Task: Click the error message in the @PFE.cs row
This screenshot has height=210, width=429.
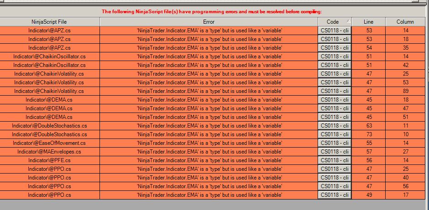Action: pyautogui.click(x=209, y=160)
